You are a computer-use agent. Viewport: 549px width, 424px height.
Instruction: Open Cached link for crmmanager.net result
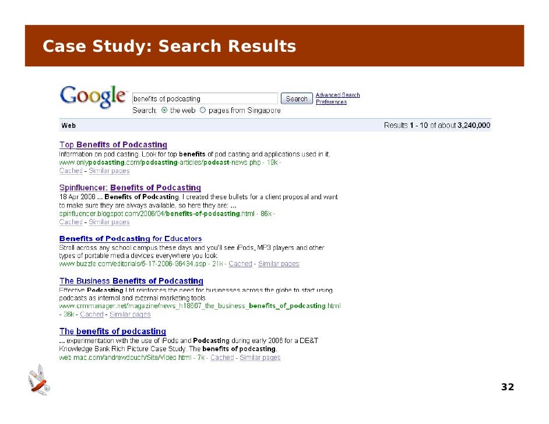pos(91,315)
